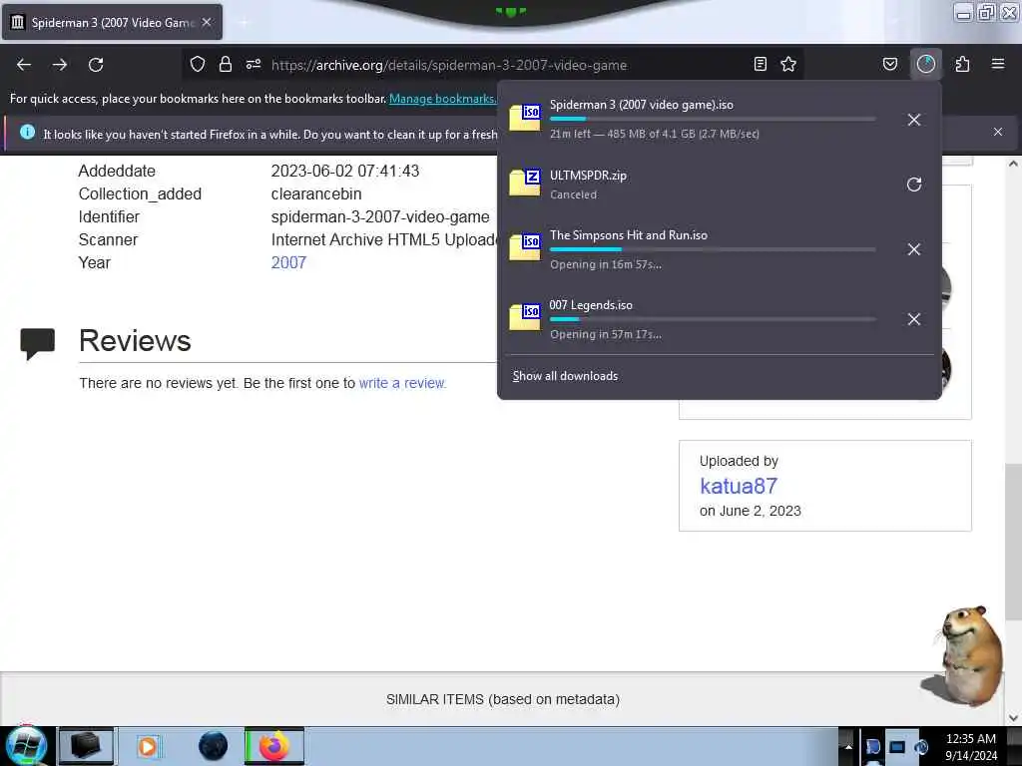Reload the archive.org page
This screenshot has width=1022, height=766.
pos(96,65)
